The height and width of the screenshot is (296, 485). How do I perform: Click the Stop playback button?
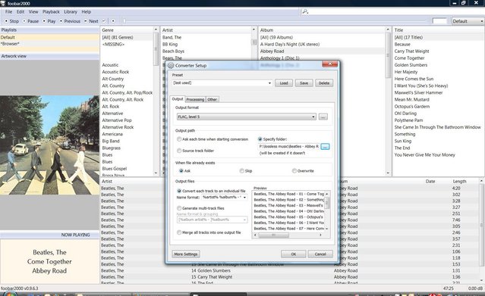pyautogui.click(x=11, y=21)
